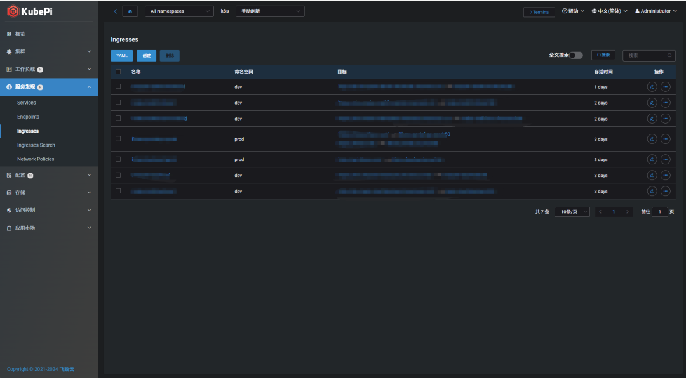Click the 删除 delete button
Viewport: 686px width, 378px height.
click(x=170, y=56)
